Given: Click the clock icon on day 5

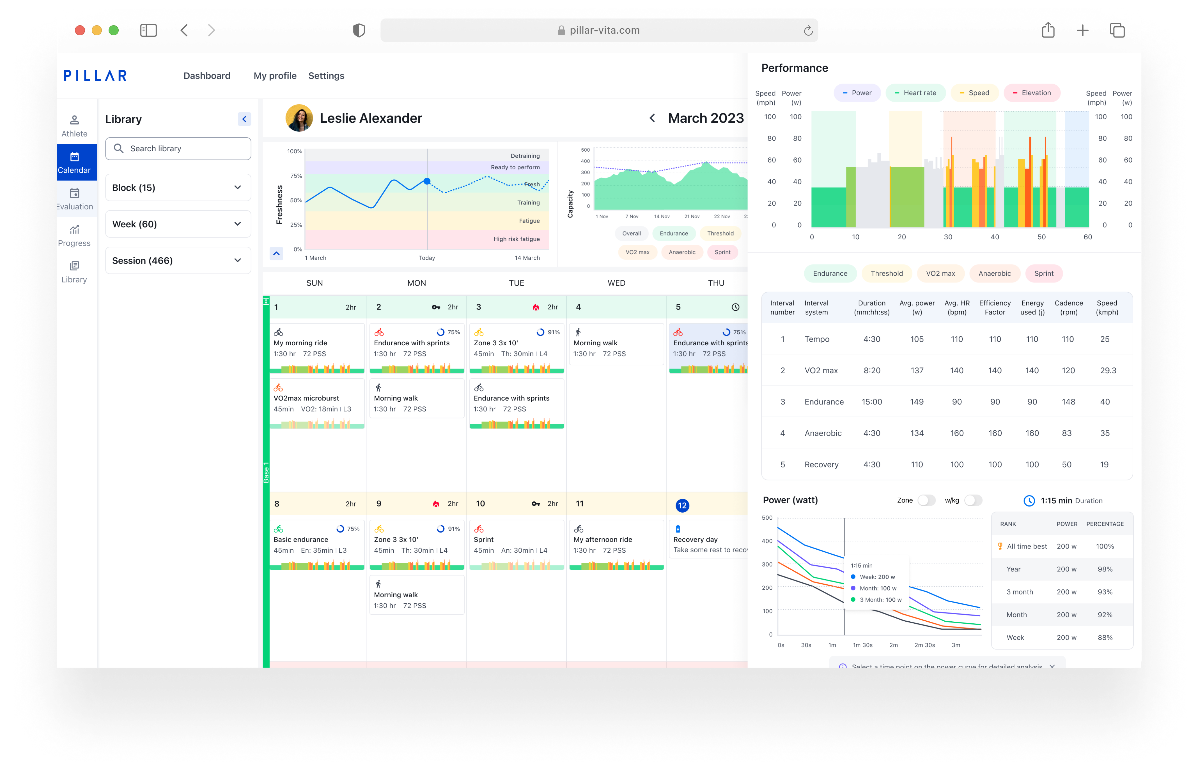Looking at the screenshot, I should (x=735, y=307).
